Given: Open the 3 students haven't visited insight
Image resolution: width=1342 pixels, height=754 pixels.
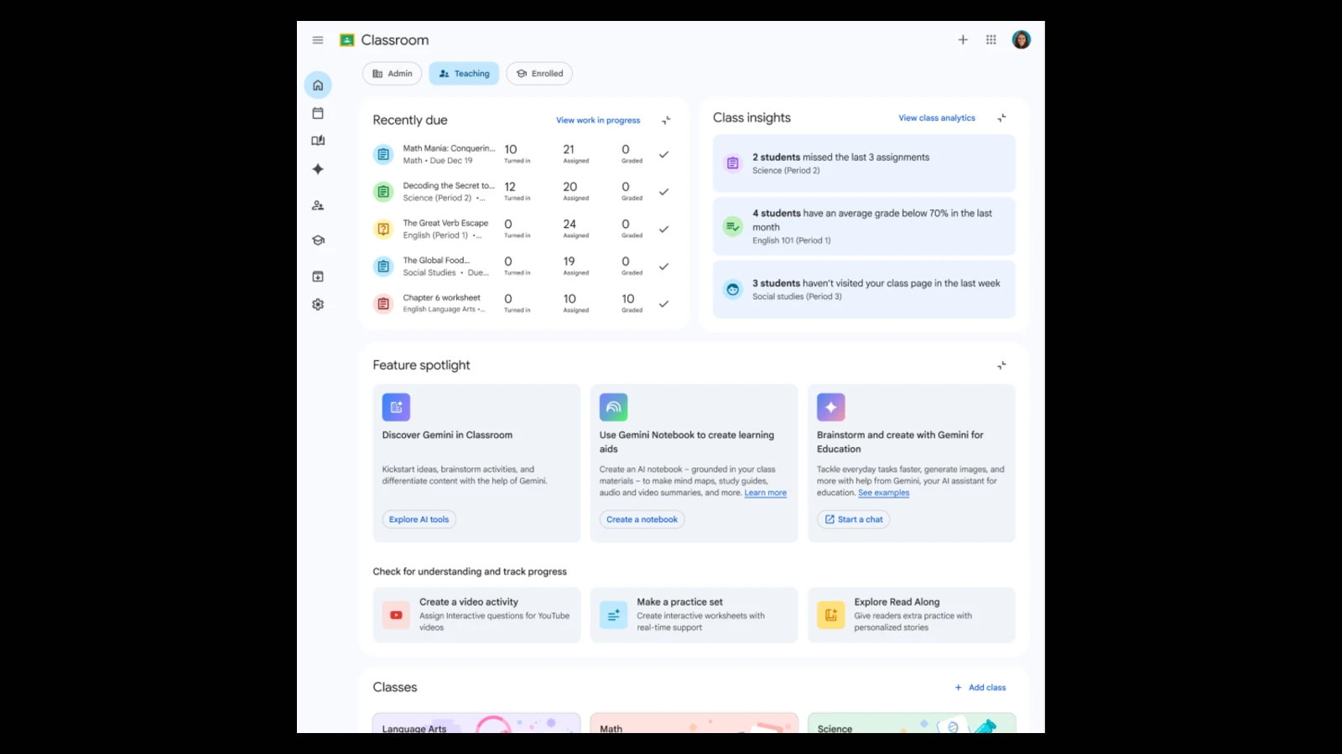Looking at the screenshot, I should pyautogui.click(x=864, y=289).
